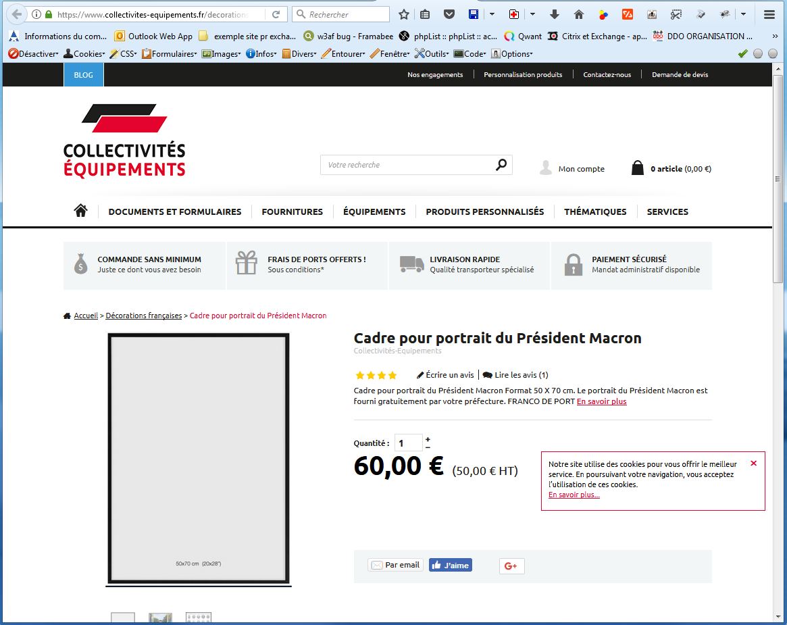Click the browser Rechercher search box
Screen dimensions: 787x625
[x=340, y=15]
